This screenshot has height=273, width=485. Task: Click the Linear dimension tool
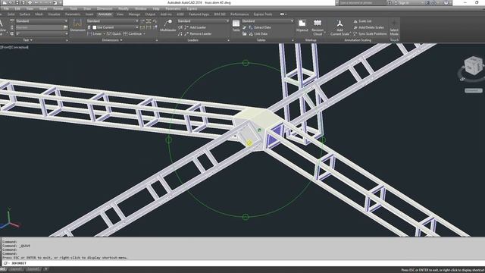tap(94, 33)
